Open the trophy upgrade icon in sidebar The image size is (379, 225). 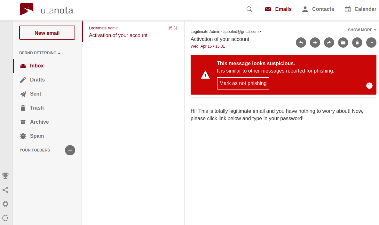click(x=5, y=176)
